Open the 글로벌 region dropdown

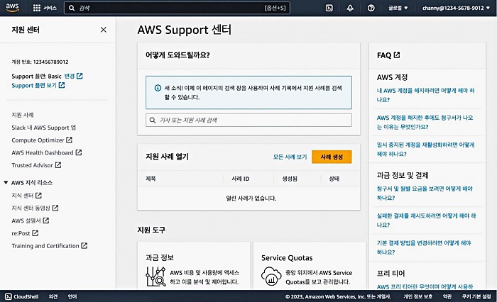[x=398, y=8]
